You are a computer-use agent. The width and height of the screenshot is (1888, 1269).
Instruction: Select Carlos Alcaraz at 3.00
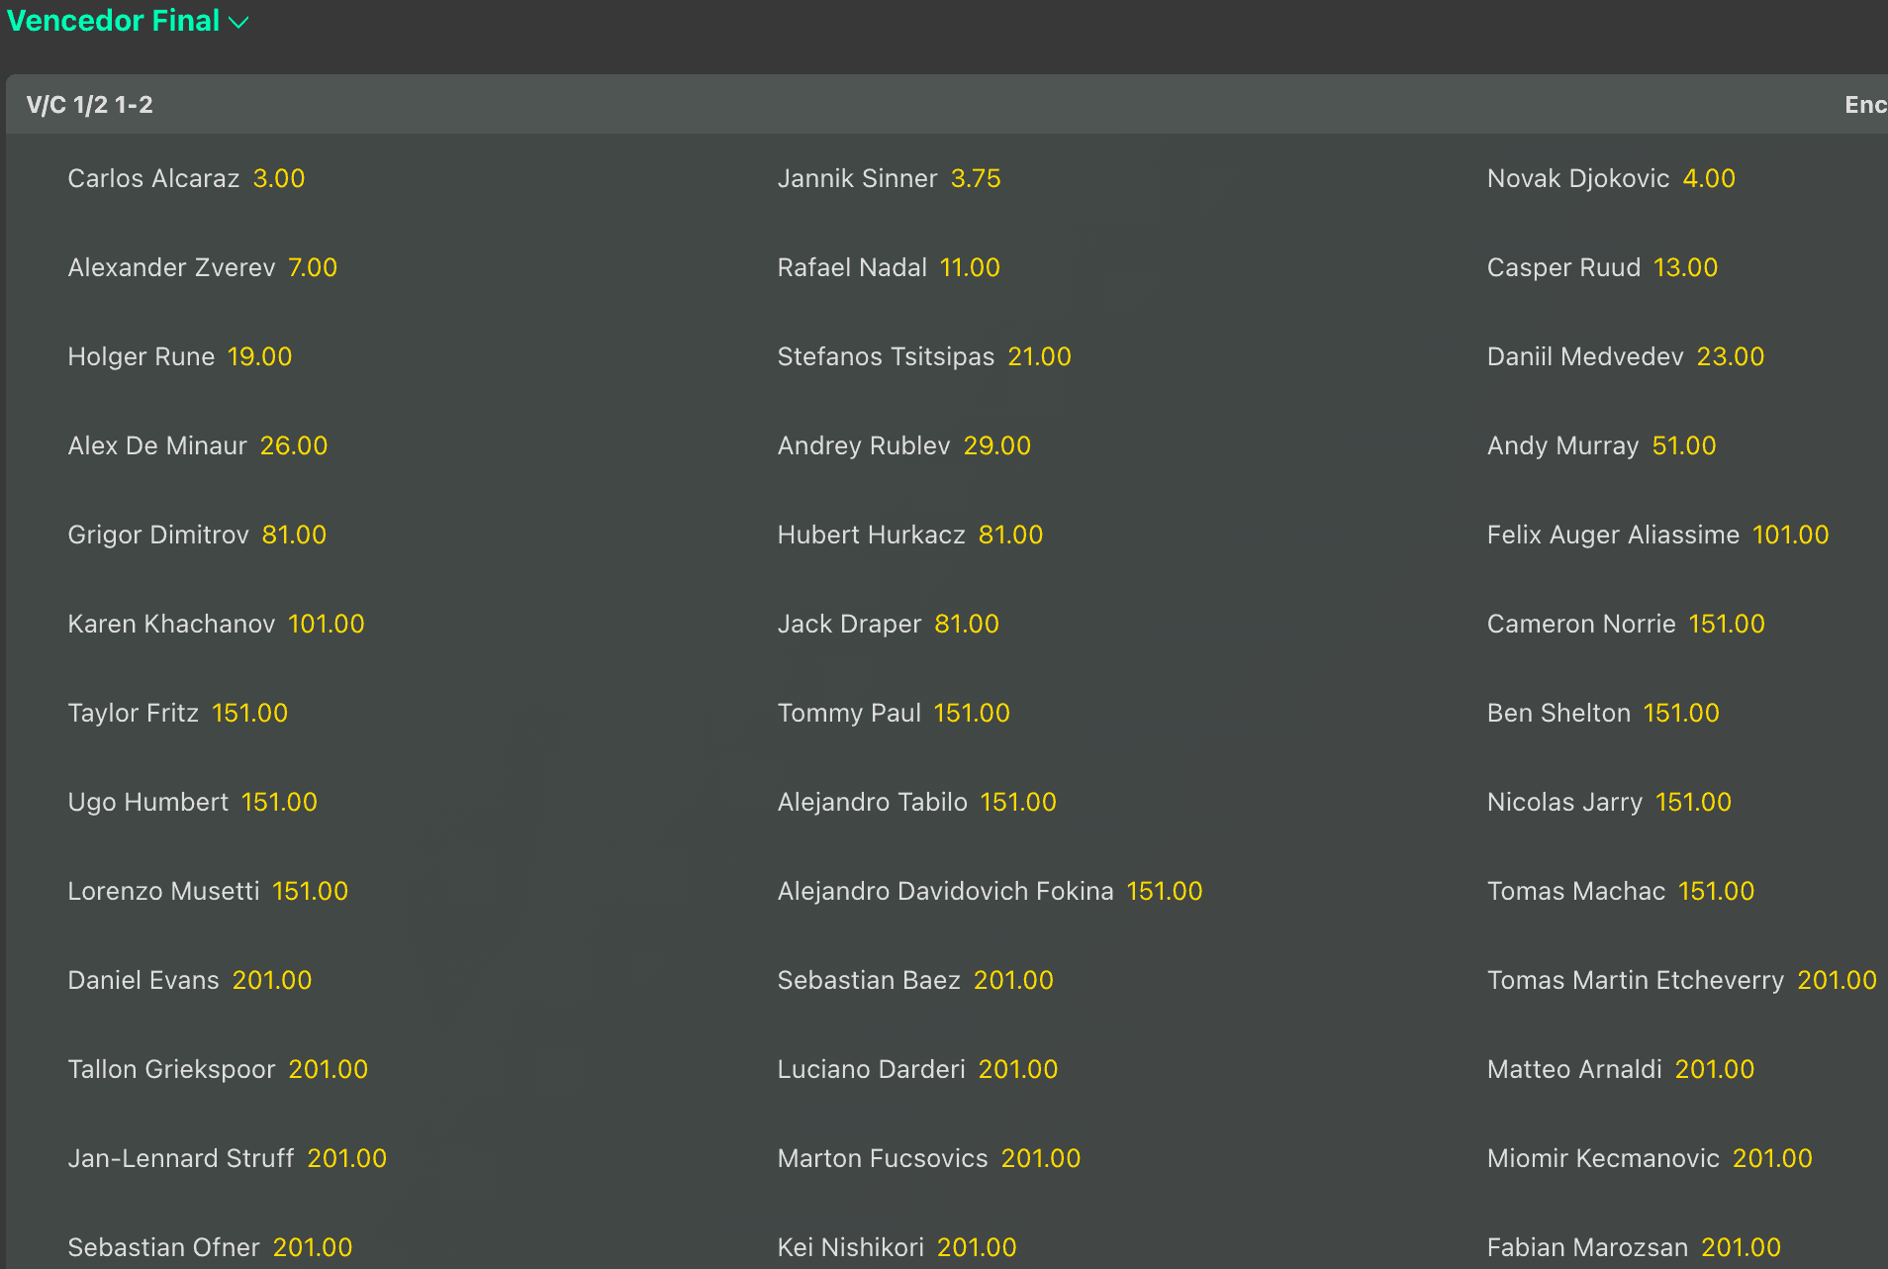(x=186, y=178)
